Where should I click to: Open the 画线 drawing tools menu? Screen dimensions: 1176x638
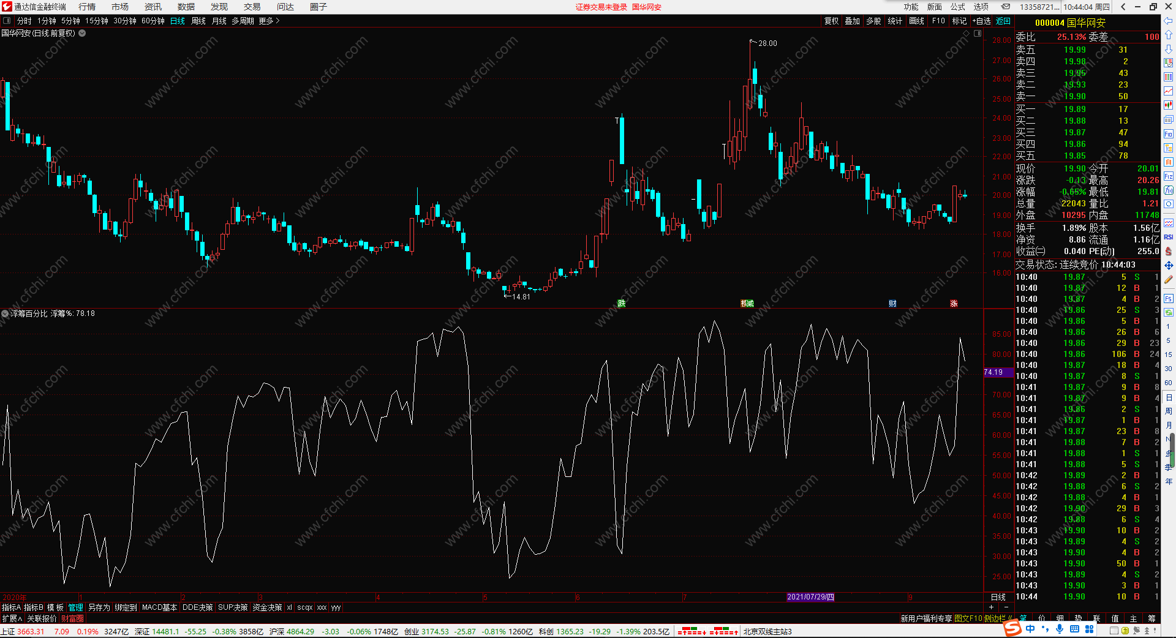[x=916, y=21]
